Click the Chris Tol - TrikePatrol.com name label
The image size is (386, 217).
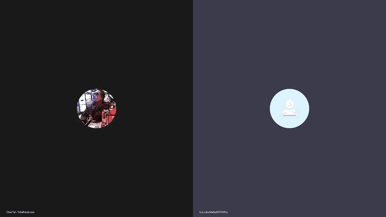(21, 212)
